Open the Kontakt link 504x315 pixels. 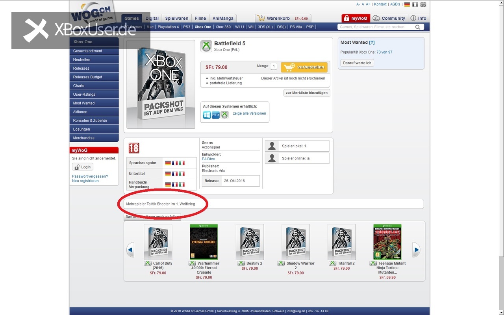pyautogui.click(x=380, y=4)
